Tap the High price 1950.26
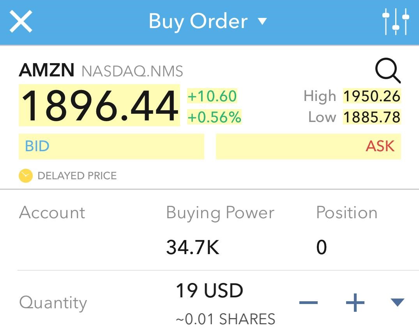The image size is (419, 334). pyautogui.click(x=371, y=96)
